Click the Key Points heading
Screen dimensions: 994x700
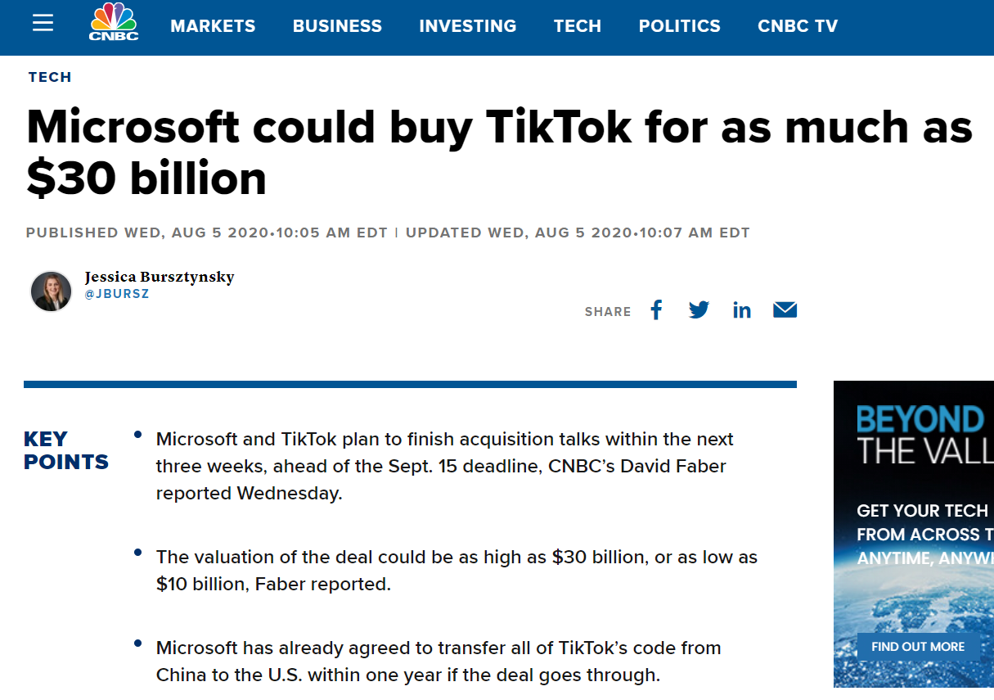click(66, 450)
